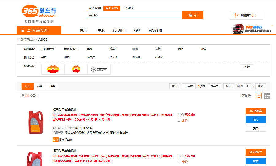Screen dimensions: 276x166
Task: Click 适用 button on first product
Action: click(x=255, y=129)
